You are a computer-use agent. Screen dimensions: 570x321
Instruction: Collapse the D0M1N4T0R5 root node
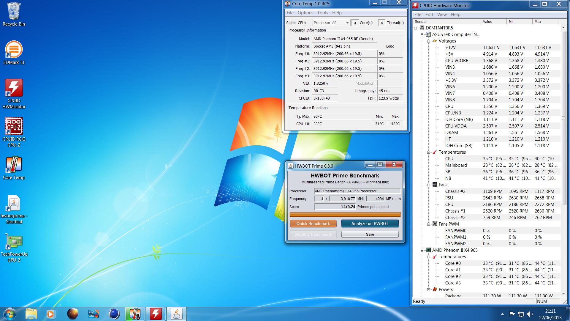point(416,28)
